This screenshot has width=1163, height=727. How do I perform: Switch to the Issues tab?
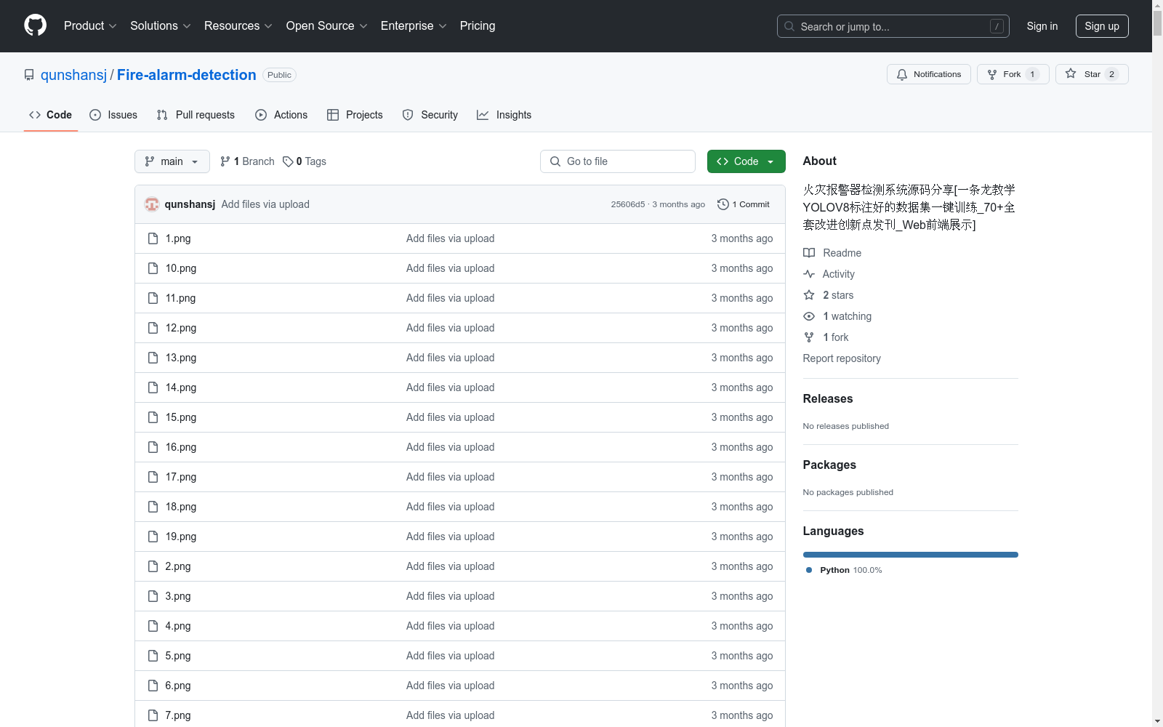click(x=113, y=115)
